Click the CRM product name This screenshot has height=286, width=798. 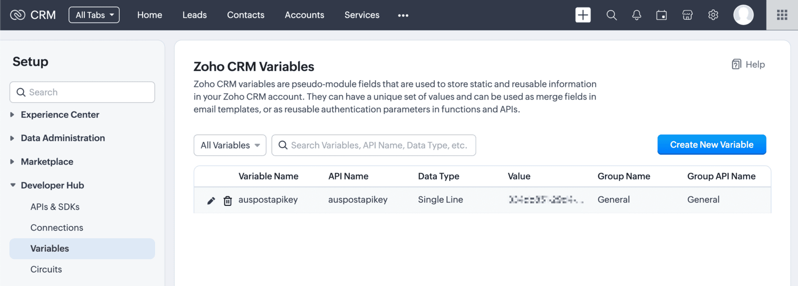43,15
